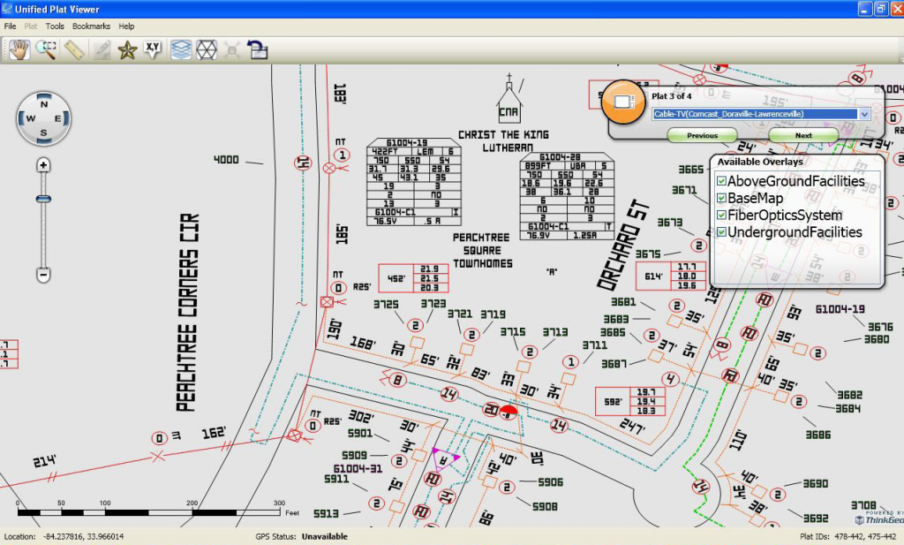Open the Help menu
The height and width of the screenshot is (545, 904).
tap(126, 26)
